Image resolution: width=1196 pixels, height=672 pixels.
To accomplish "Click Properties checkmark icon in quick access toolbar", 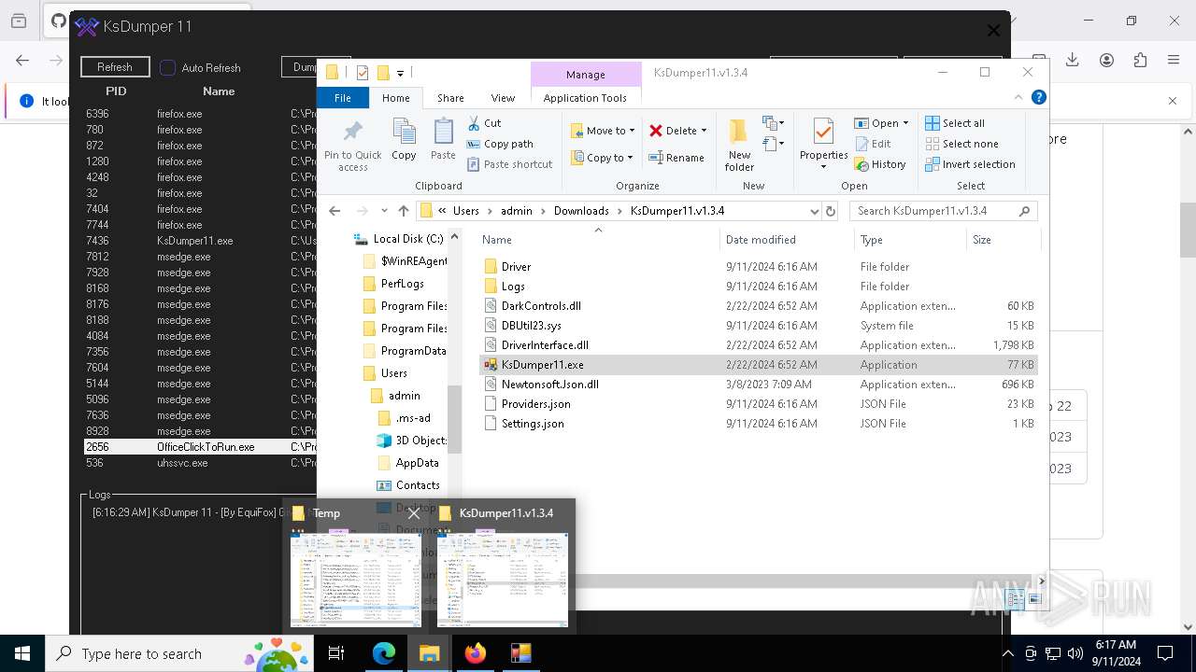I will [x=363, y=73].
